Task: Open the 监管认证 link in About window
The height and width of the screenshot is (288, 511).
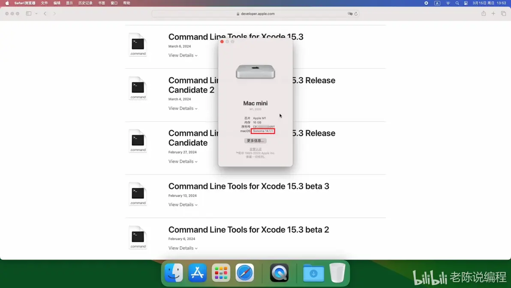Action: [x=255, y=149]
